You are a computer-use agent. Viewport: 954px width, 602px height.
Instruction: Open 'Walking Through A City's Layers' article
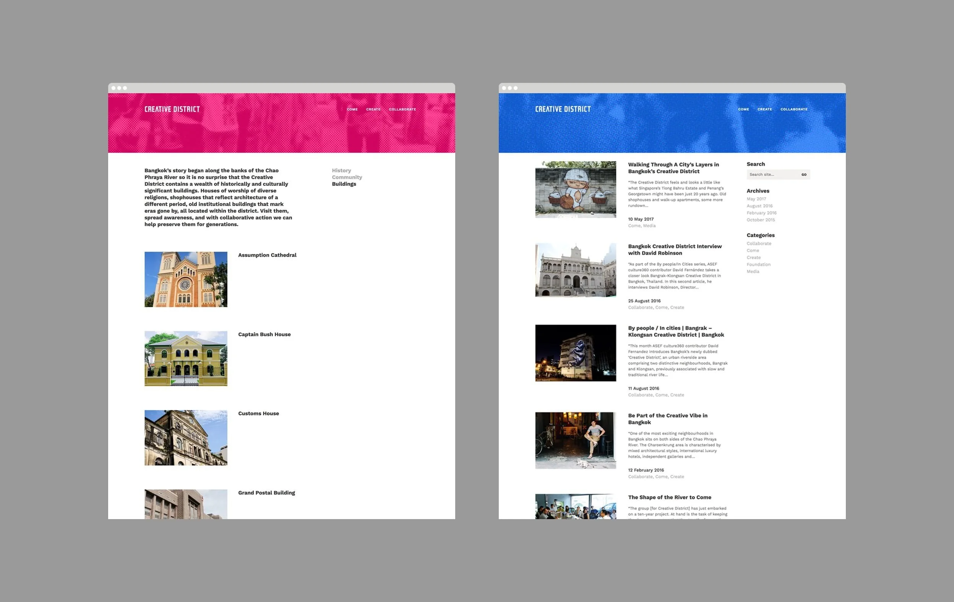[x=673, y=168]
